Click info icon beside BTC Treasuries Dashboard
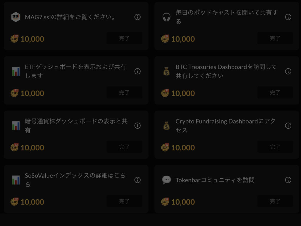The height and width of the screenshot is (226, 301). tap(288, 71)
